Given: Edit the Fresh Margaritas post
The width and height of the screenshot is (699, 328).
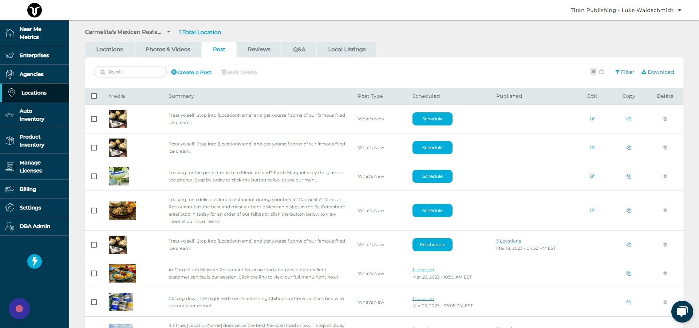Looking at the screenshot, I should pyautogui.click(x=592, y=176).
